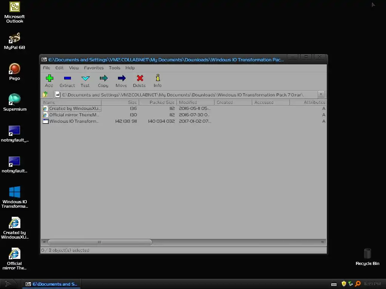Image resolution: width=386 pixels, height=289 pixels.
Task: Open the Help menu
Action: 130,68
